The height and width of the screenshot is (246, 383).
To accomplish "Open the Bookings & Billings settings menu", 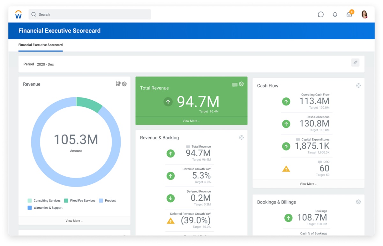I will coord(358,202).
